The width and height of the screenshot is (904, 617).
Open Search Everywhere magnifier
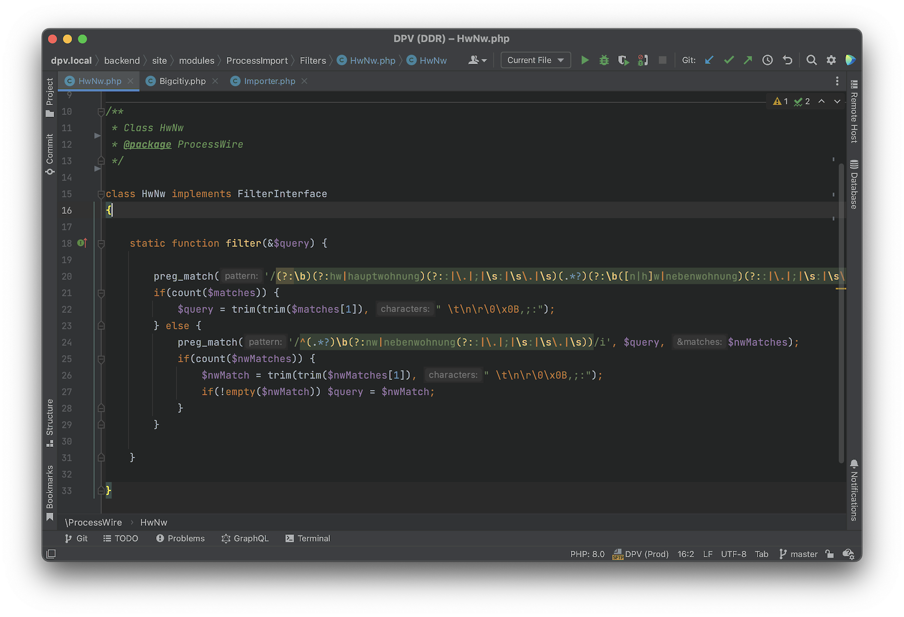812,60
